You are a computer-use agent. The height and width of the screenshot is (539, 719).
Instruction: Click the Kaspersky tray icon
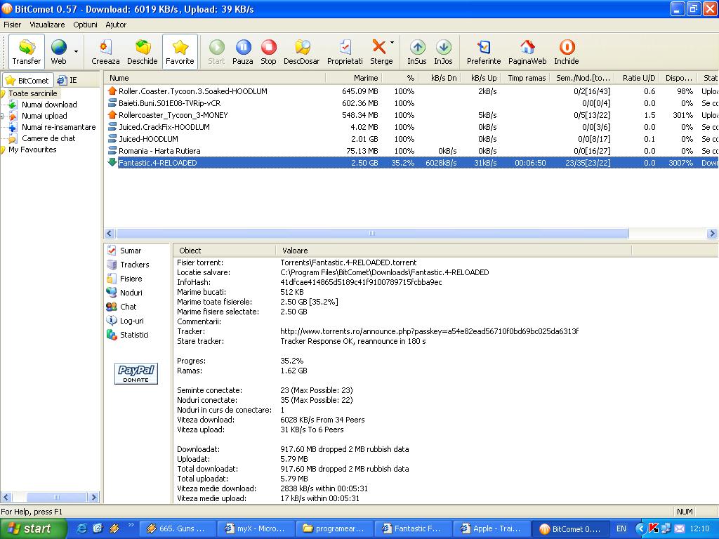click(x=654, y=528)
